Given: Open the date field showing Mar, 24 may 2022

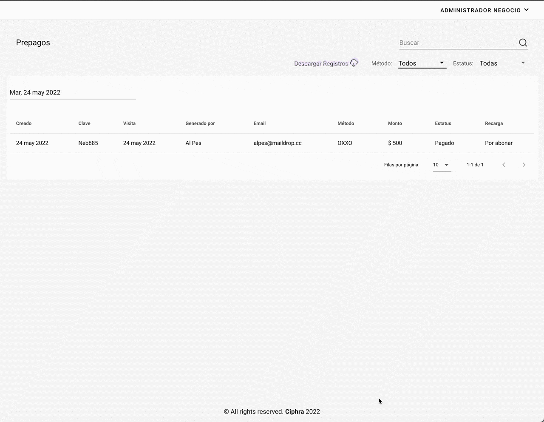Looking at the screenshot, I should (x=72, y=93).
